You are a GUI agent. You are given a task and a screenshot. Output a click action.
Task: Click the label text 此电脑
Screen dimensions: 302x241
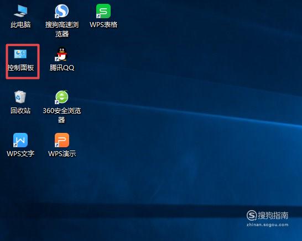point(20,25)
